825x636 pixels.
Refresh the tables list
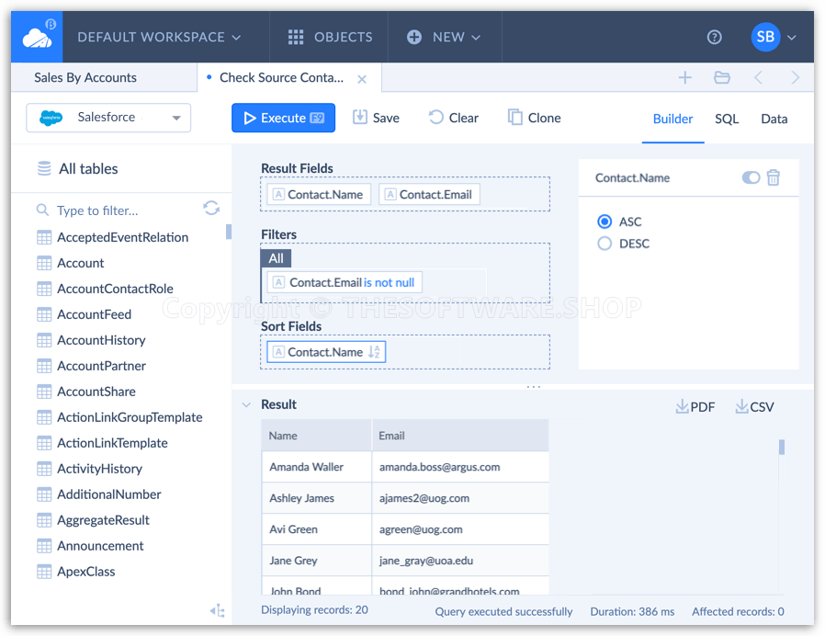(211, 209)
